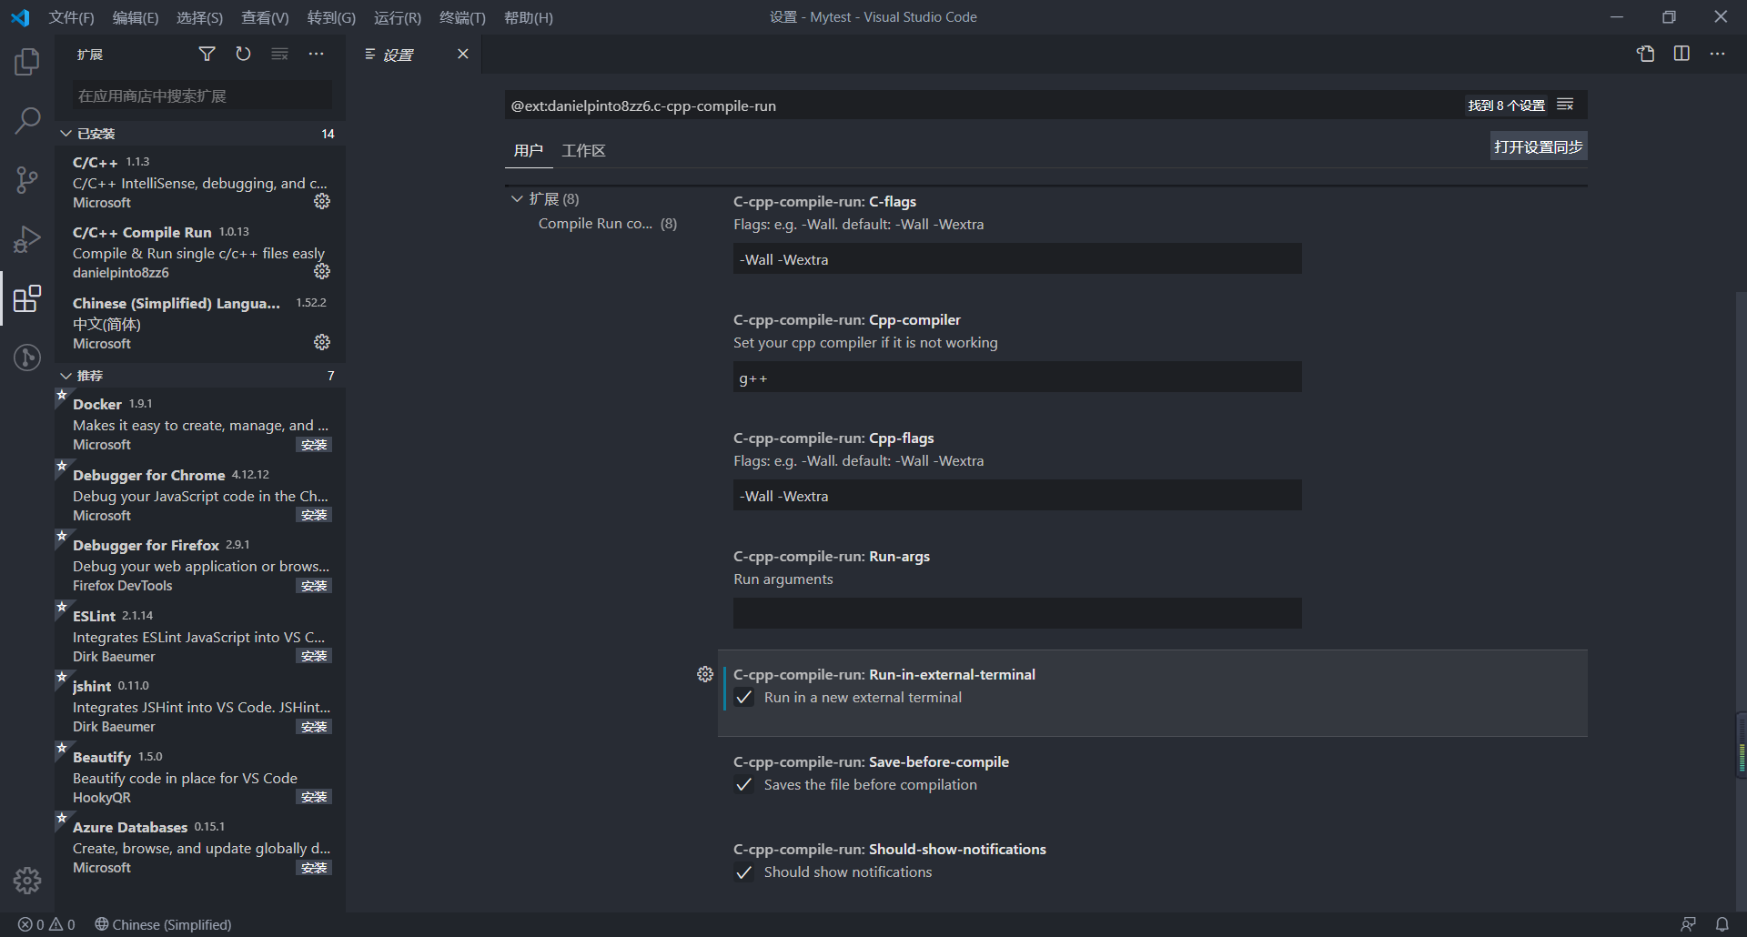Open the Search view in activity bar
This screenshot has height=937, width=1747.
tap(27, 120)
